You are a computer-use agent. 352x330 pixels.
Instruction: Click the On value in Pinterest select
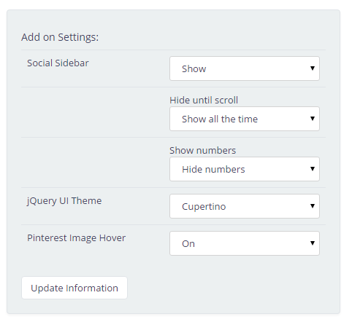(188, 244)
